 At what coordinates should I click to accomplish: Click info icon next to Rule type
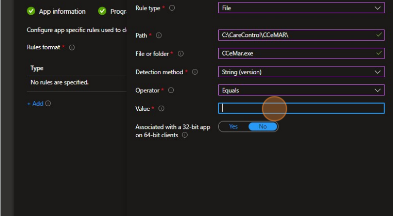tap(172, 8)
